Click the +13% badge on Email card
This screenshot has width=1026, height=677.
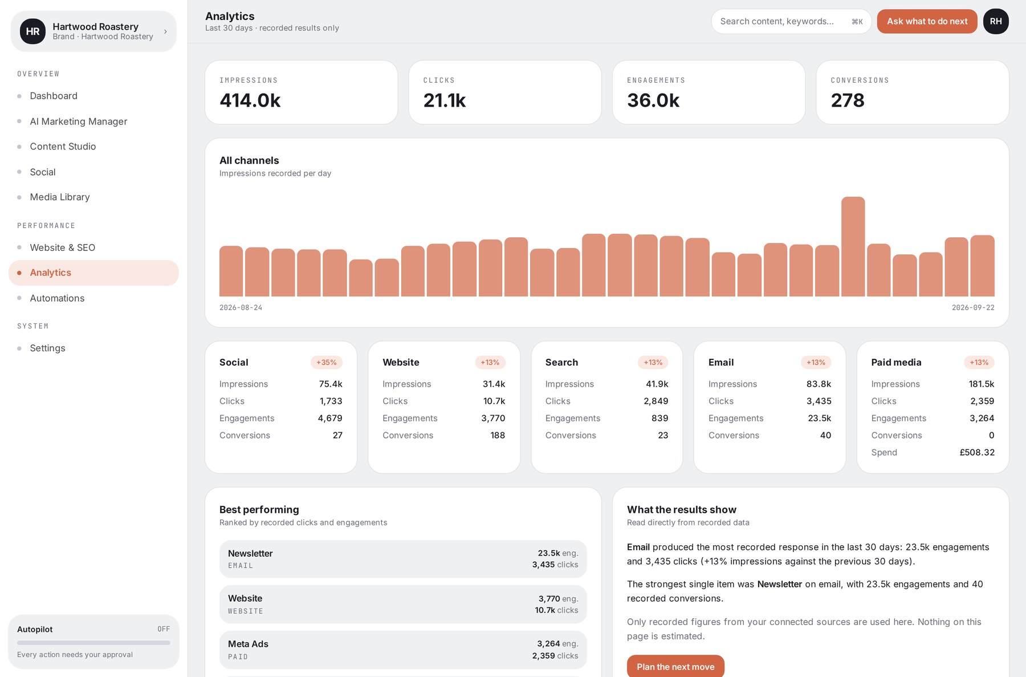coord(816,362)
